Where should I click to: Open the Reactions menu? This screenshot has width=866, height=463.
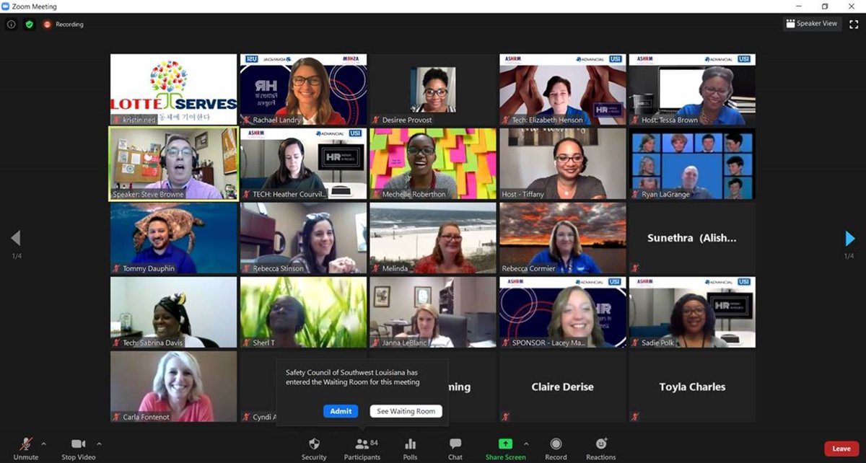[601, 448]
